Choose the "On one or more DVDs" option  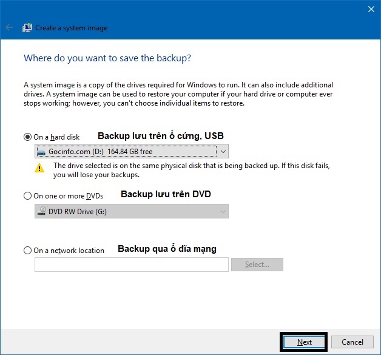coord(27,196)
